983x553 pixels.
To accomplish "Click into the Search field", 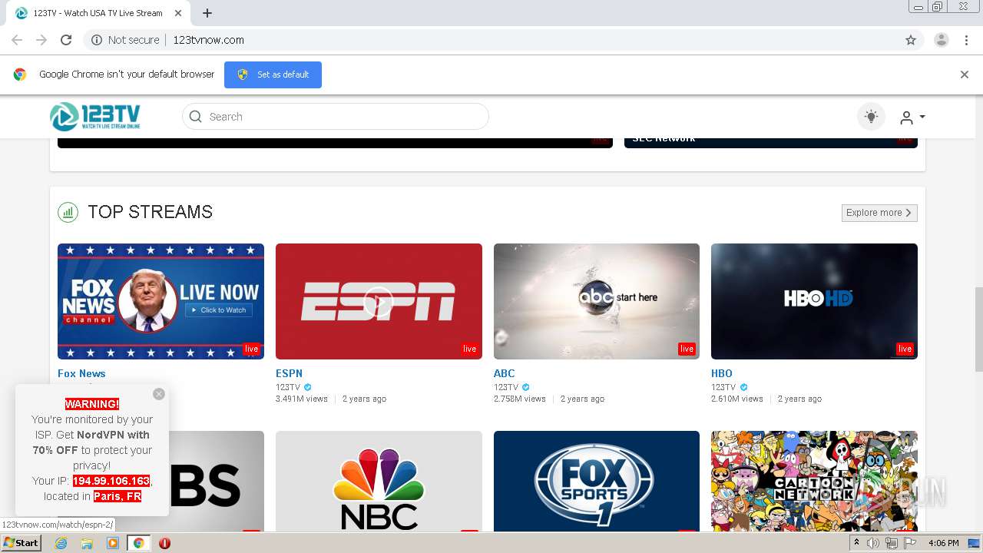I will point(336,117).
